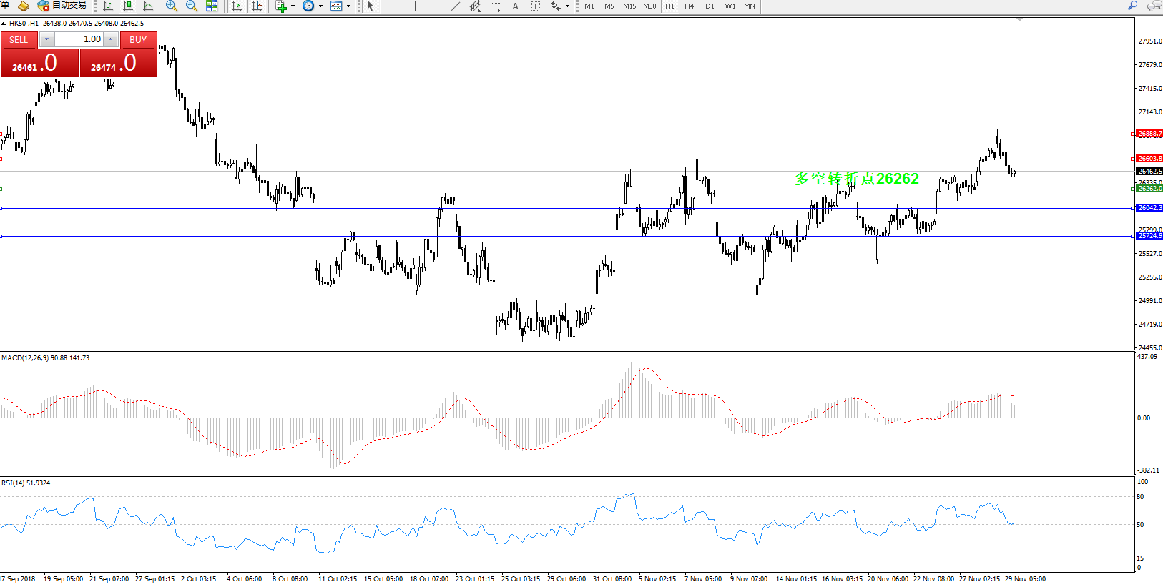Toggle chart auto-scroll icon
The image size is (1163, 587).
tap(237, 6)
